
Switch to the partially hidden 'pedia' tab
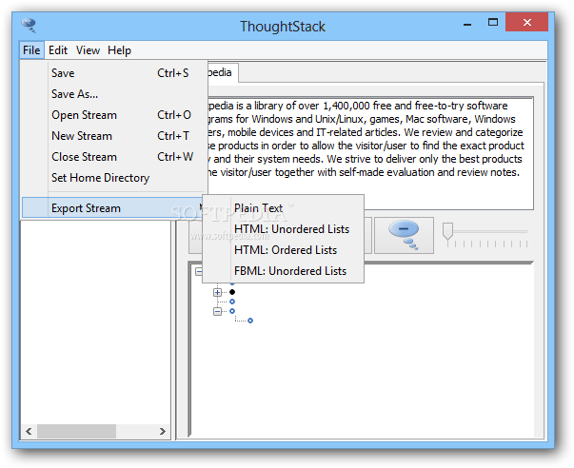coord(223,72)
